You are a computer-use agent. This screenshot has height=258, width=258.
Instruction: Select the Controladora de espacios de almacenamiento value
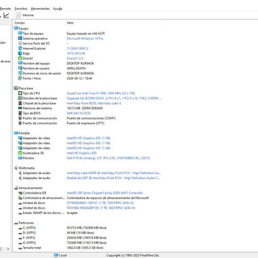(107, 198)
